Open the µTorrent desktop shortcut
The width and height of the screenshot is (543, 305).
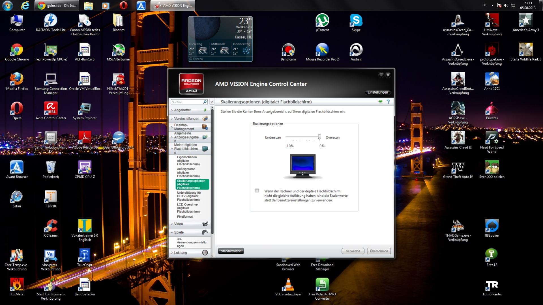pyautogui.click(x=322, y=23)
